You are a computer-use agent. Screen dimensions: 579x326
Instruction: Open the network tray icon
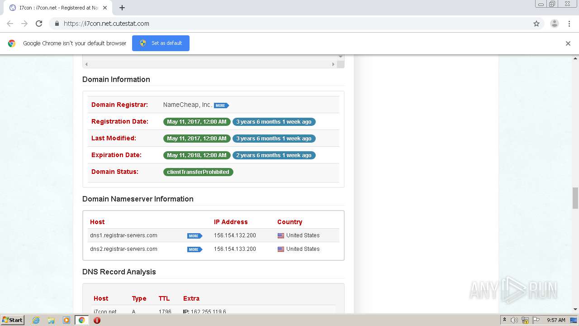(525, 320)
